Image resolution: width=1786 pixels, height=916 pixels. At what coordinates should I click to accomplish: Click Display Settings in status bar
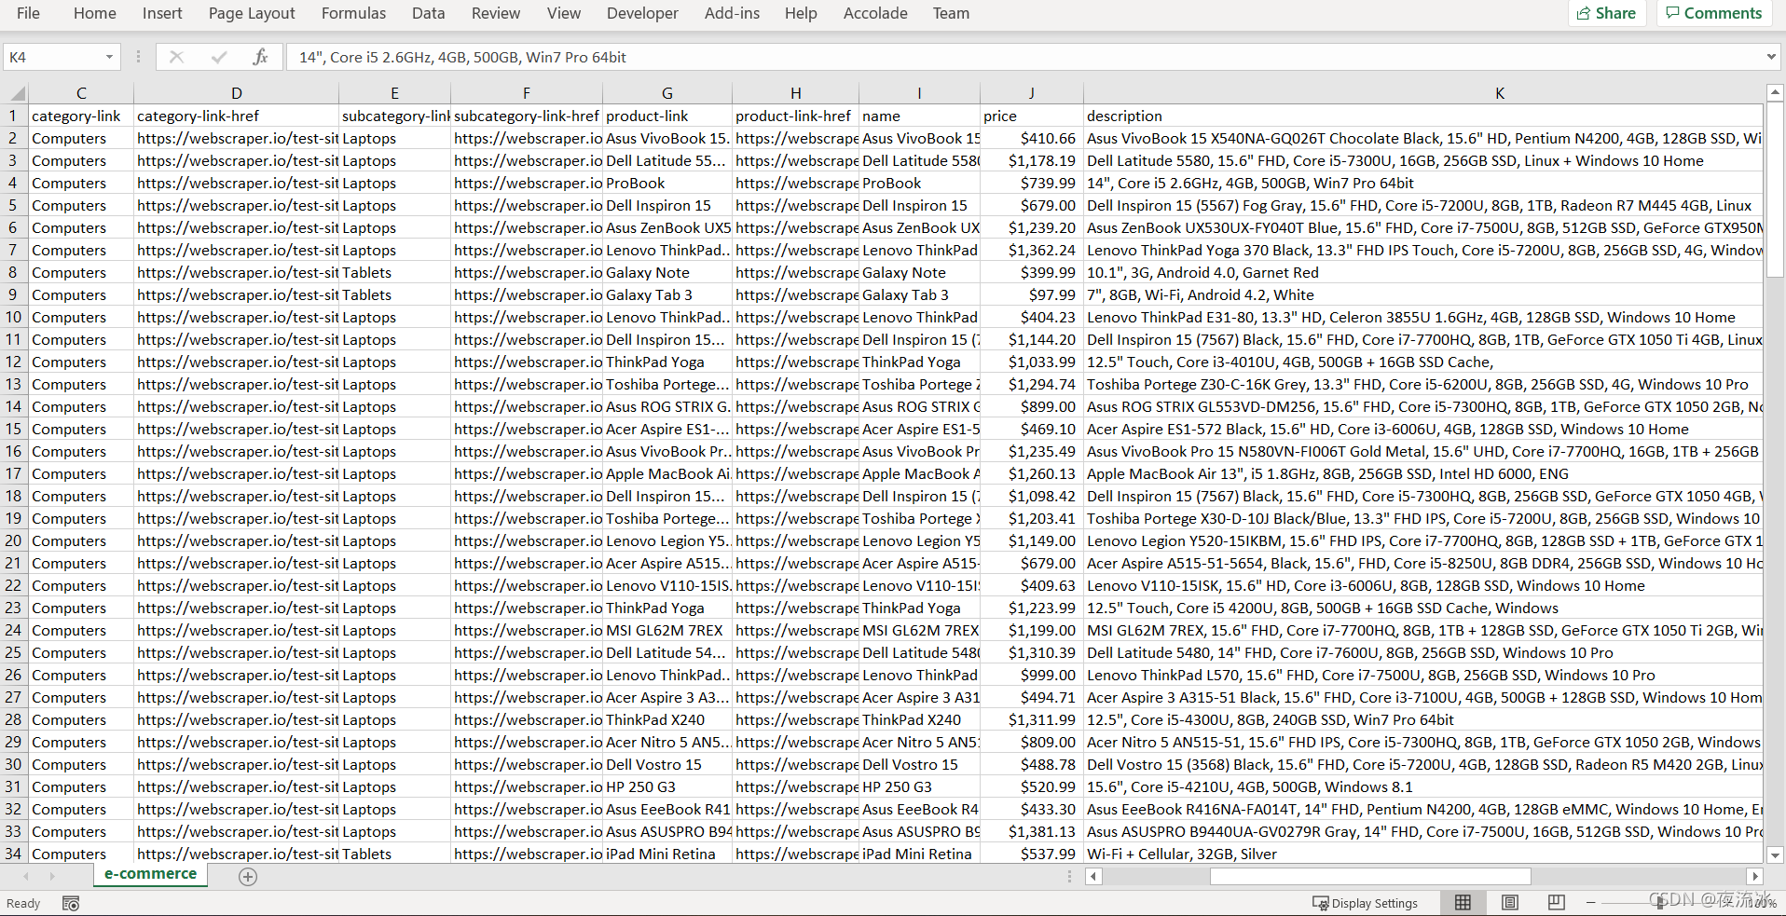point(1365,903)
